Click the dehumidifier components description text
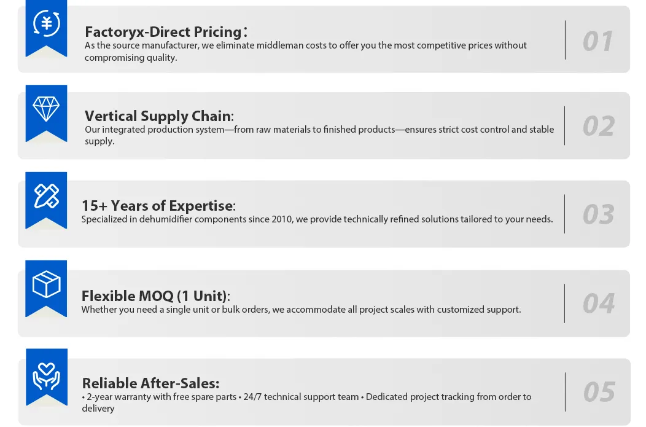The width and height of the screenshot is (646, 427). (x=317, y=219)
